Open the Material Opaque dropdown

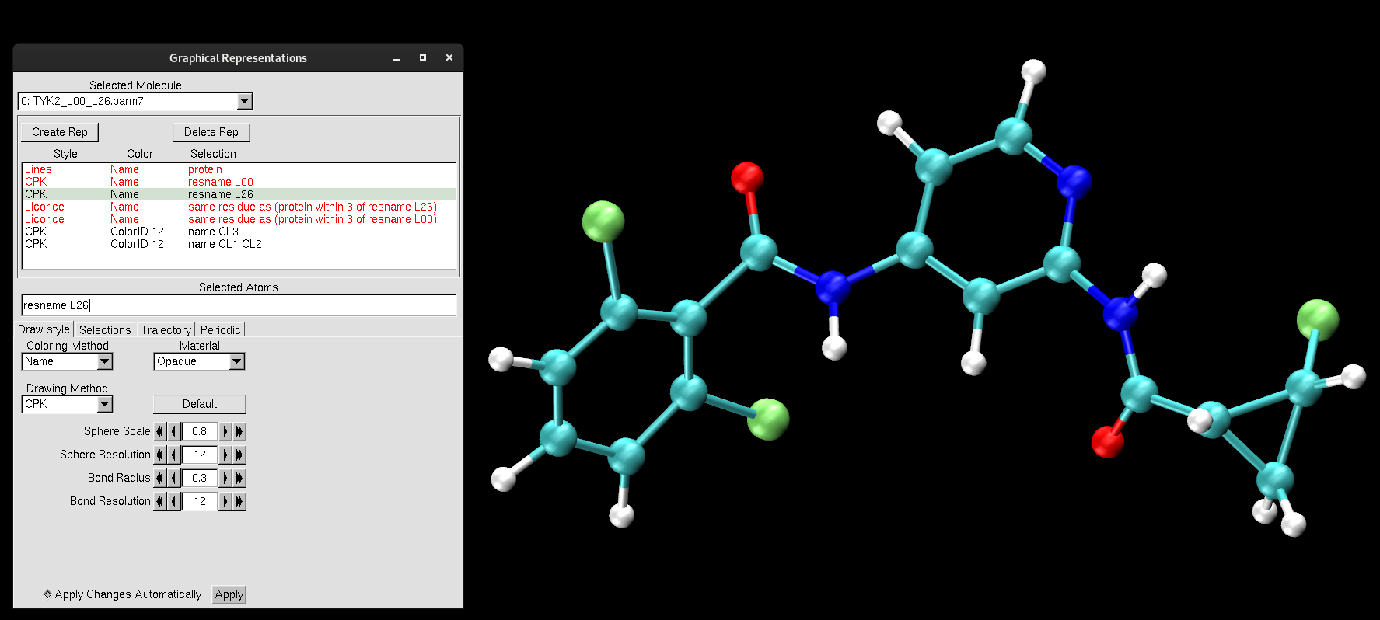[x=237, y=361]
